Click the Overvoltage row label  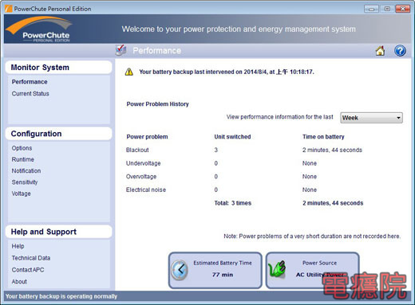tap(141, 177)
